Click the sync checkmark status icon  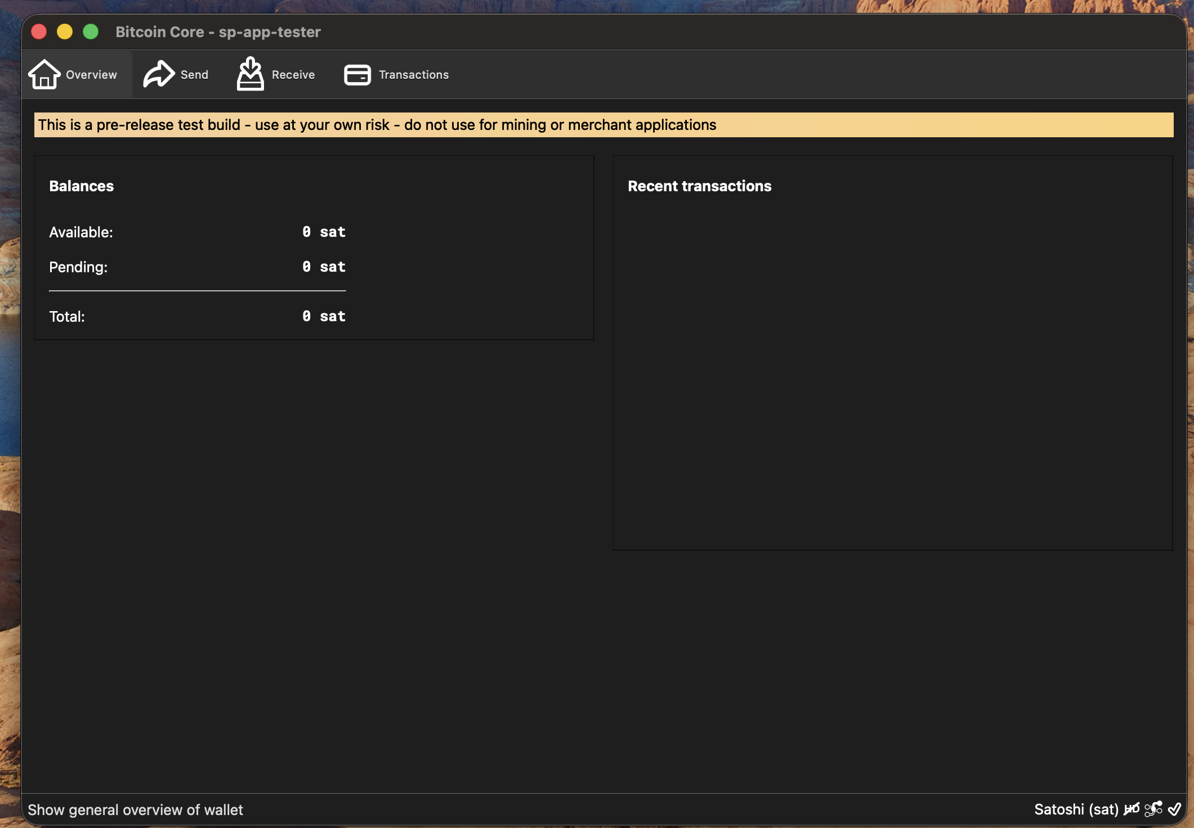tap(1174, 809)
